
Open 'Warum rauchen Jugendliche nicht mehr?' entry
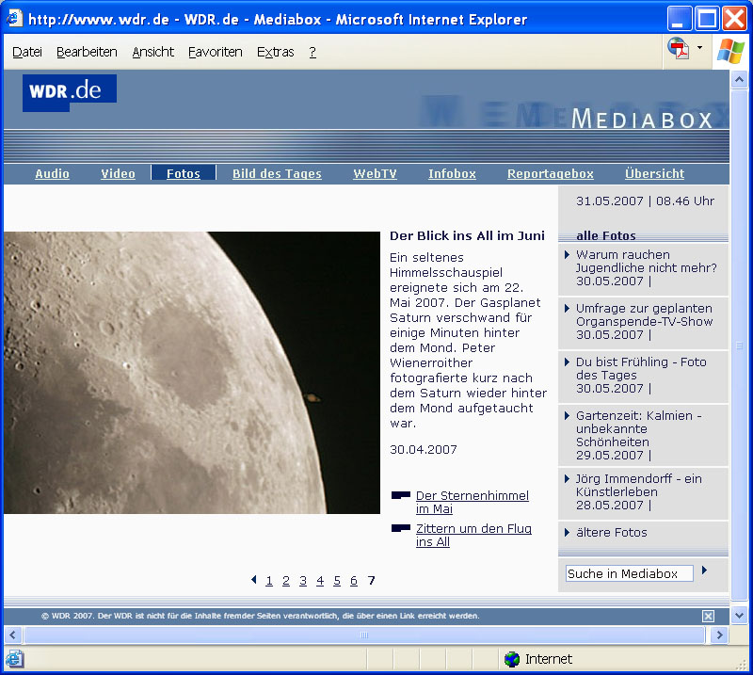(646, 267)
